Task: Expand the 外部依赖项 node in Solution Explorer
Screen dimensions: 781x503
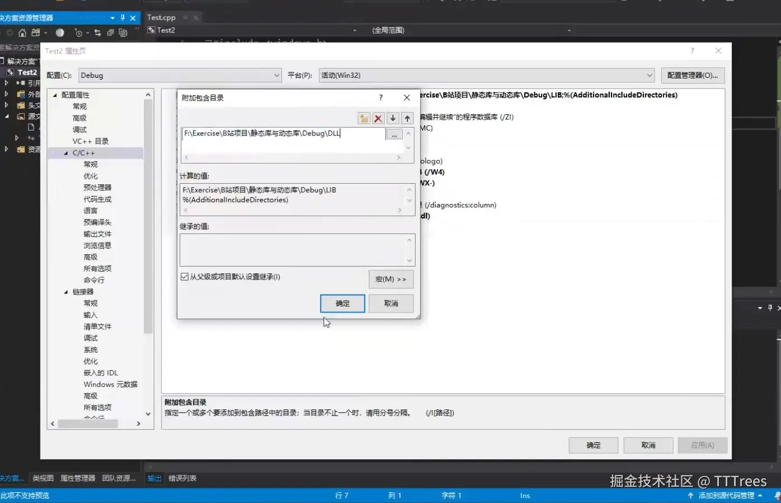Action: [6, 94]
